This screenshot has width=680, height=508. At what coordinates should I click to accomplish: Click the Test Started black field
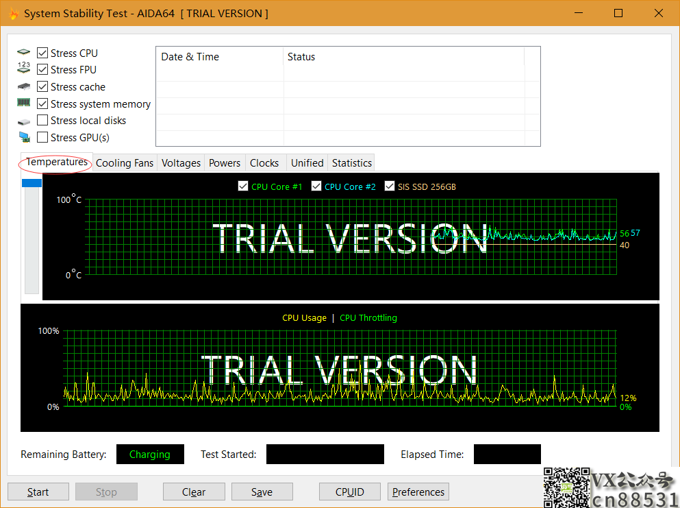tap(325, 454)
